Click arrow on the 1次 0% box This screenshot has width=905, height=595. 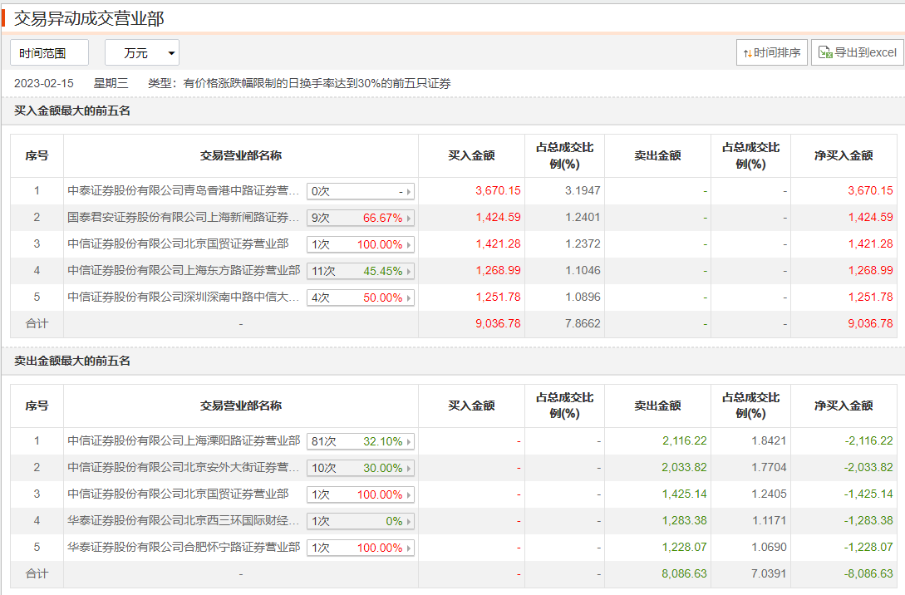coord(408,522)
